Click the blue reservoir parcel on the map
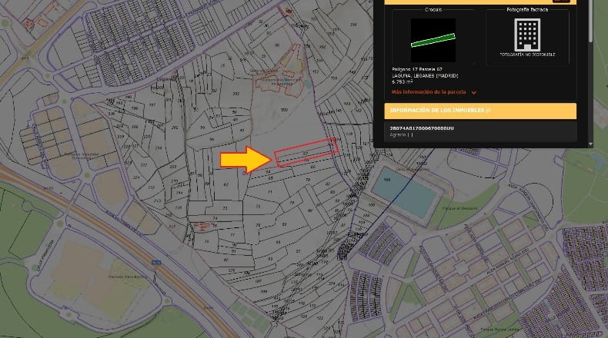The height and width of the screenshot is (338, 608). (403, 192)
